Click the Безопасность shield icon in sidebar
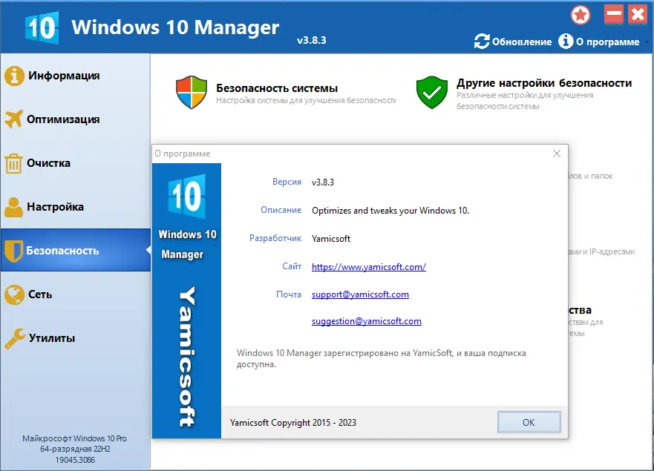654x471 pixels. click(14, 251)
